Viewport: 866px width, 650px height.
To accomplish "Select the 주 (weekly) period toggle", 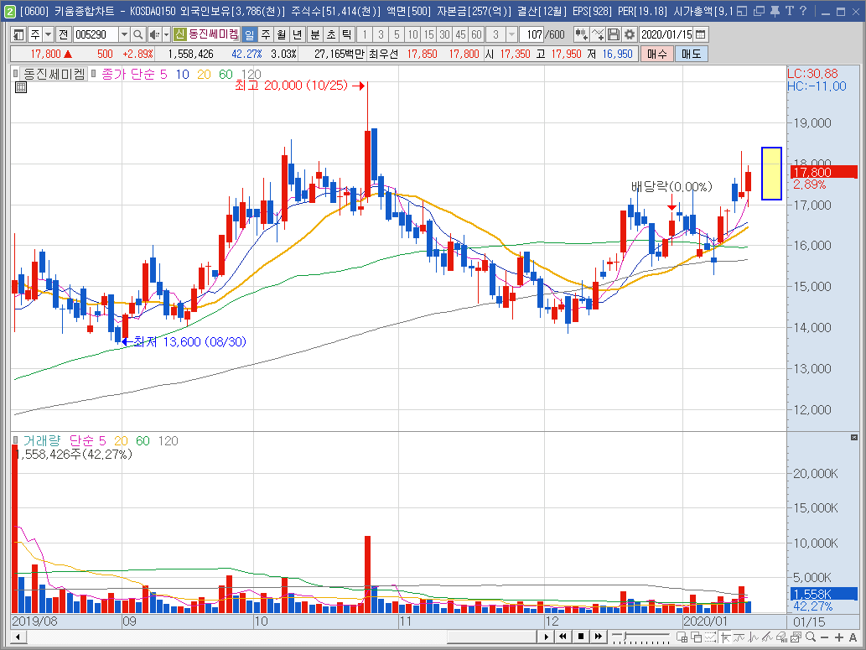I will (266, 34).
